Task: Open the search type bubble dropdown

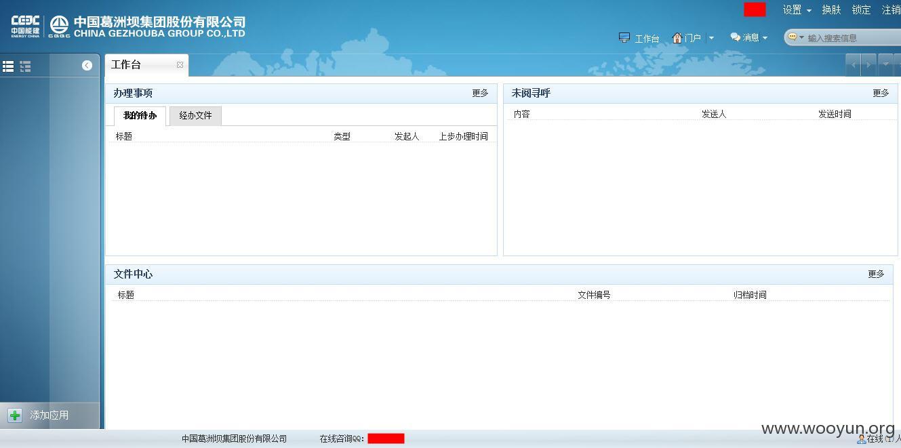Action: pos(796,37)
